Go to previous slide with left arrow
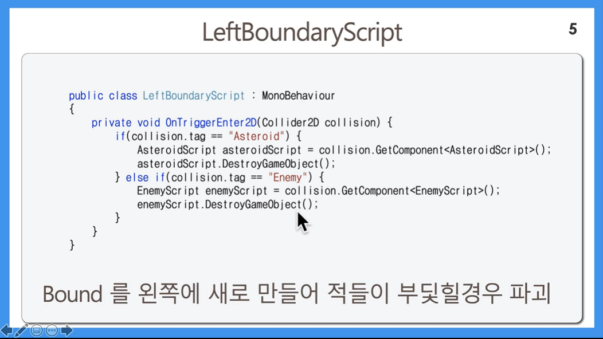 pos(6,330)
